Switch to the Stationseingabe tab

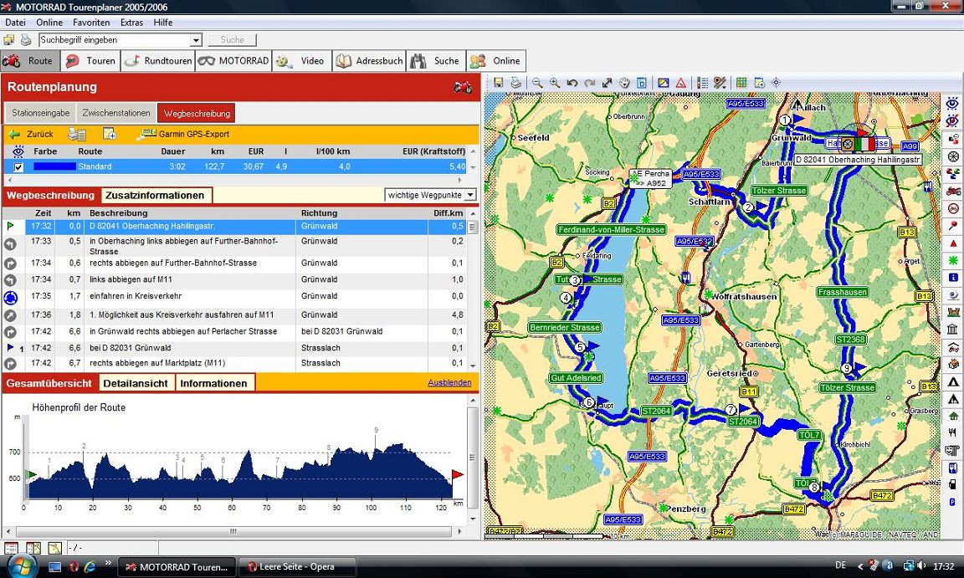coord(40,113)
